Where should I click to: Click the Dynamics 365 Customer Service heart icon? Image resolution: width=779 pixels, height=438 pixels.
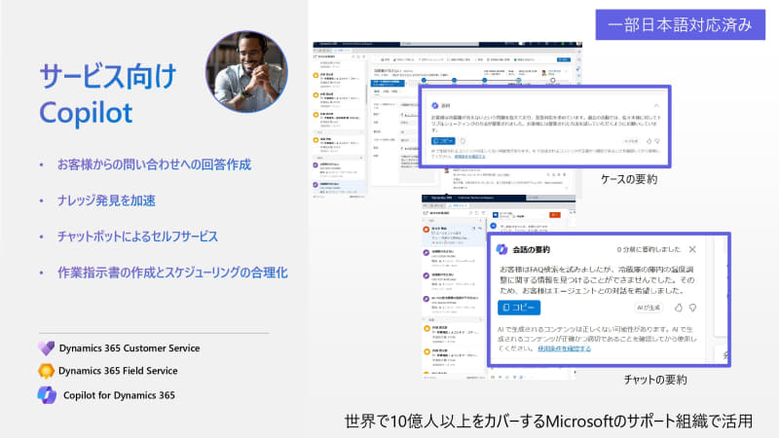click(x=46, y=348)
